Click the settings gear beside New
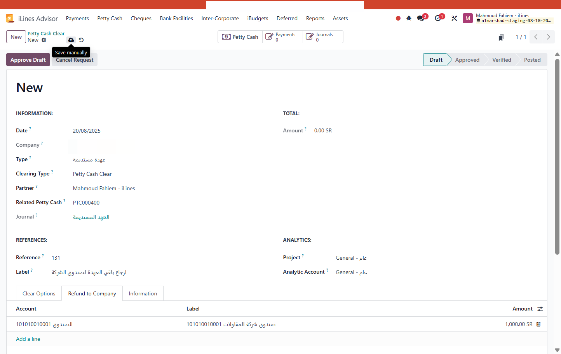 point(44,40)
